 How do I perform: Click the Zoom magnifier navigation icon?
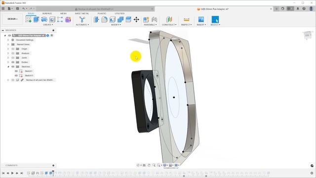click(x=154, y=165)
